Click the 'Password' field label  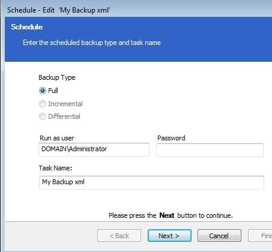(171, 138)
